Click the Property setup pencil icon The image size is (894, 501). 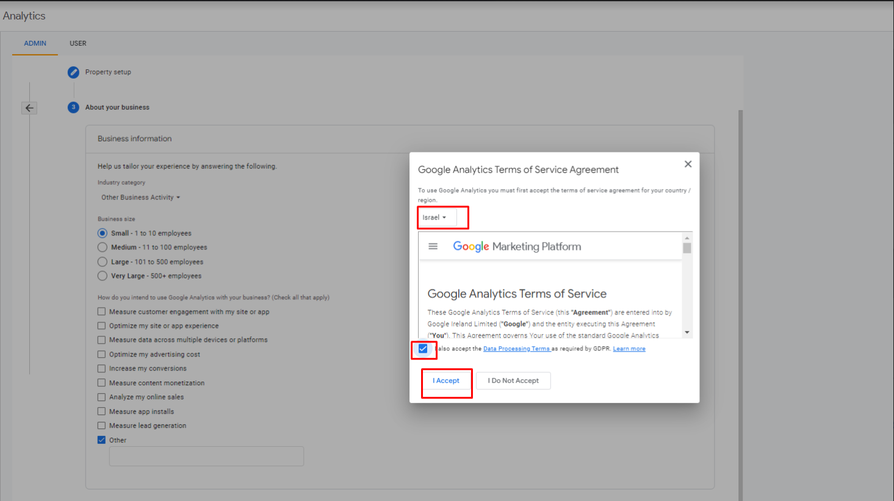point(73,72)
